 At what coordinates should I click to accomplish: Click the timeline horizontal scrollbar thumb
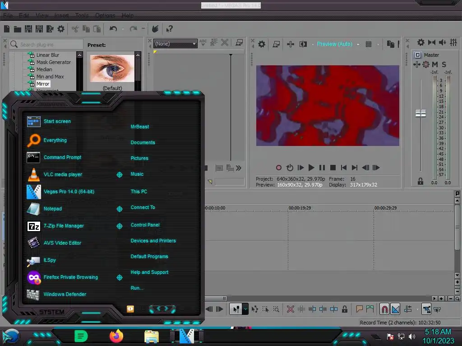(x=216, y=298)
